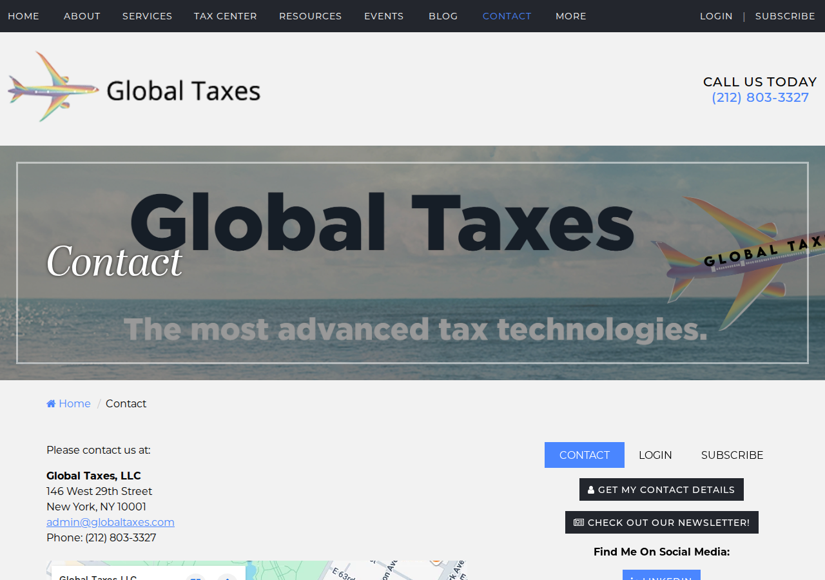
Task: Open SERVICES in the top navigation
Action: click(x=148, y=16)
